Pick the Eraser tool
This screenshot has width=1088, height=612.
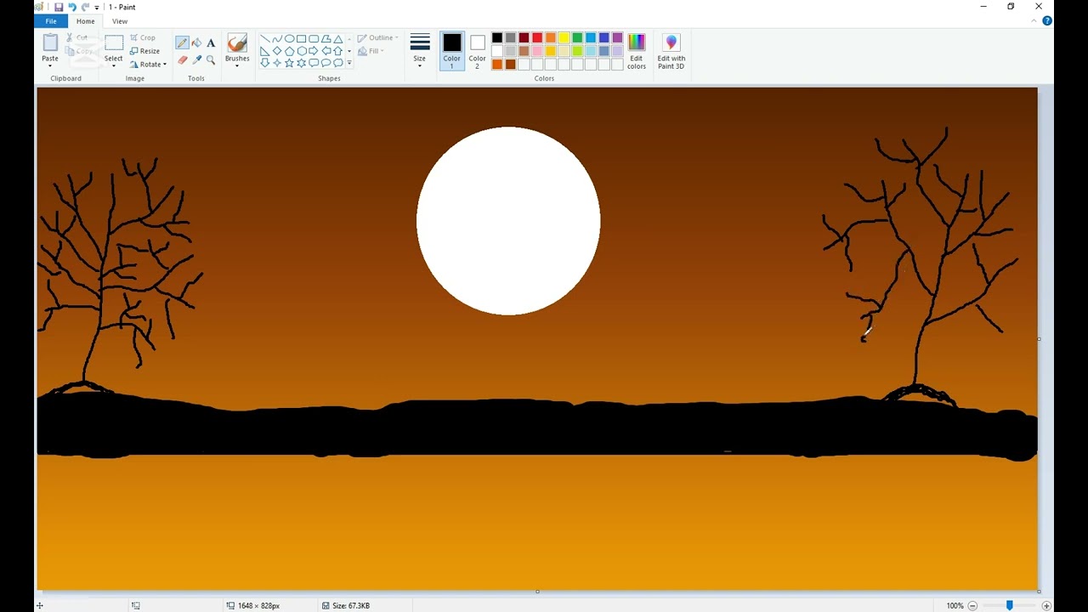point(182,60)
